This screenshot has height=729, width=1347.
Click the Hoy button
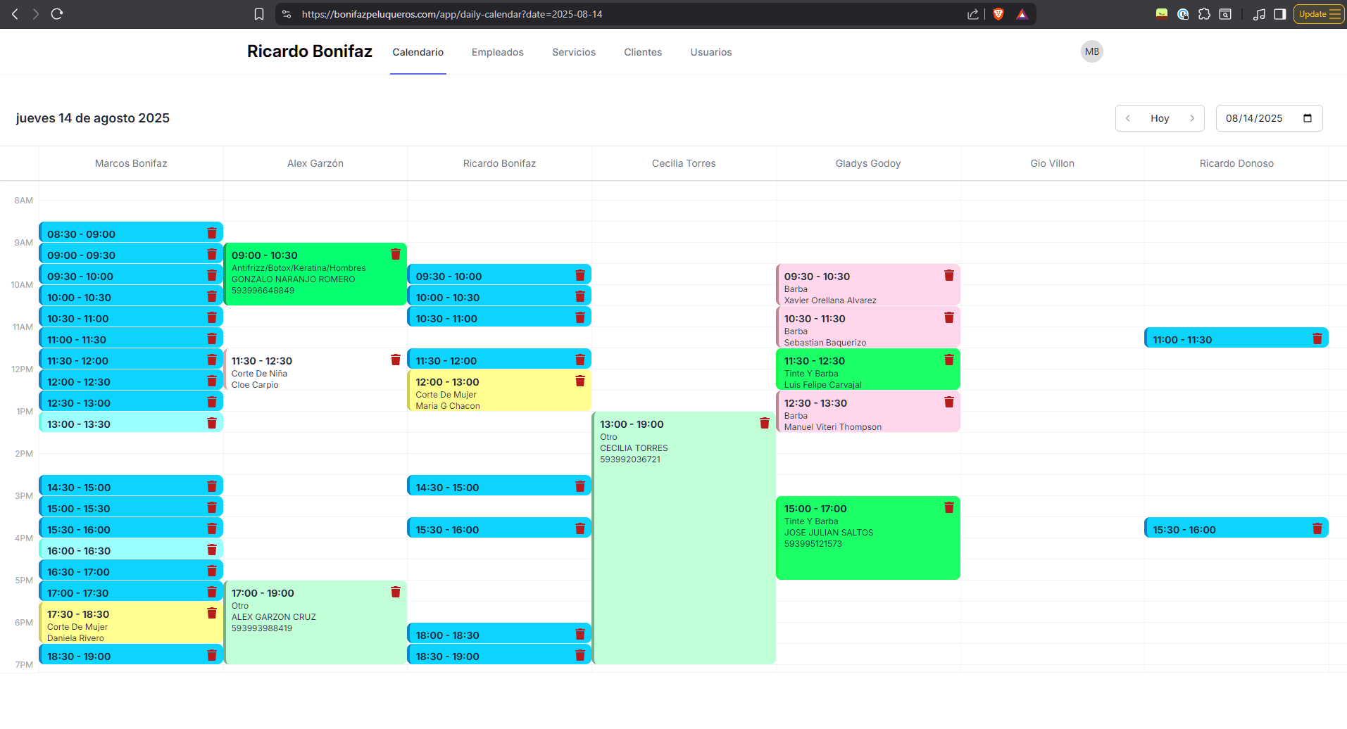1159,118
